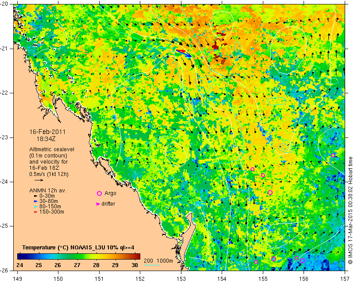Click the dark red hot patch near 153.85E, 20.95S
This screenshot has width=354, height=283.
[x=215, y=47]
